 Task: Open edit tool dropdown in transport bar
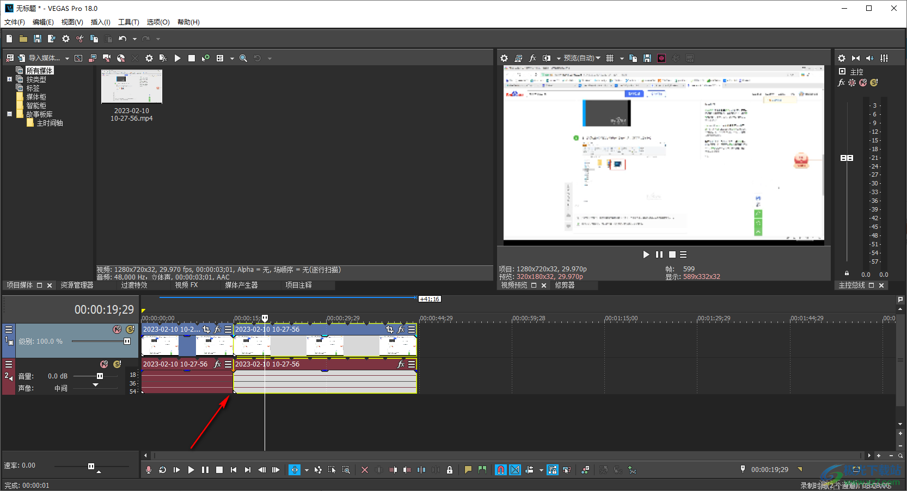[307, 470]
